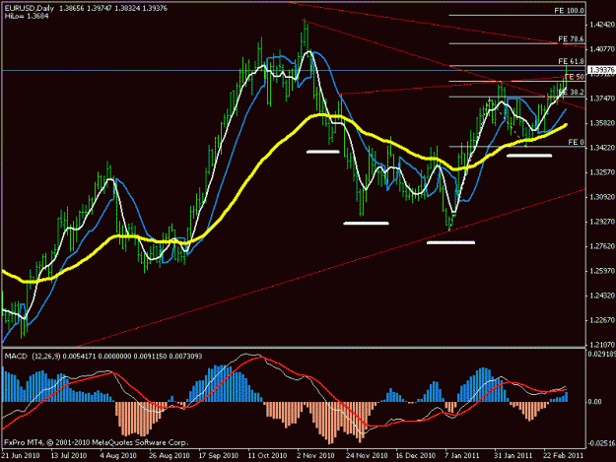Screen dimensions: 616x462
Task: Click the 26 Aug 2010 date label
Action: pos(169,455)
